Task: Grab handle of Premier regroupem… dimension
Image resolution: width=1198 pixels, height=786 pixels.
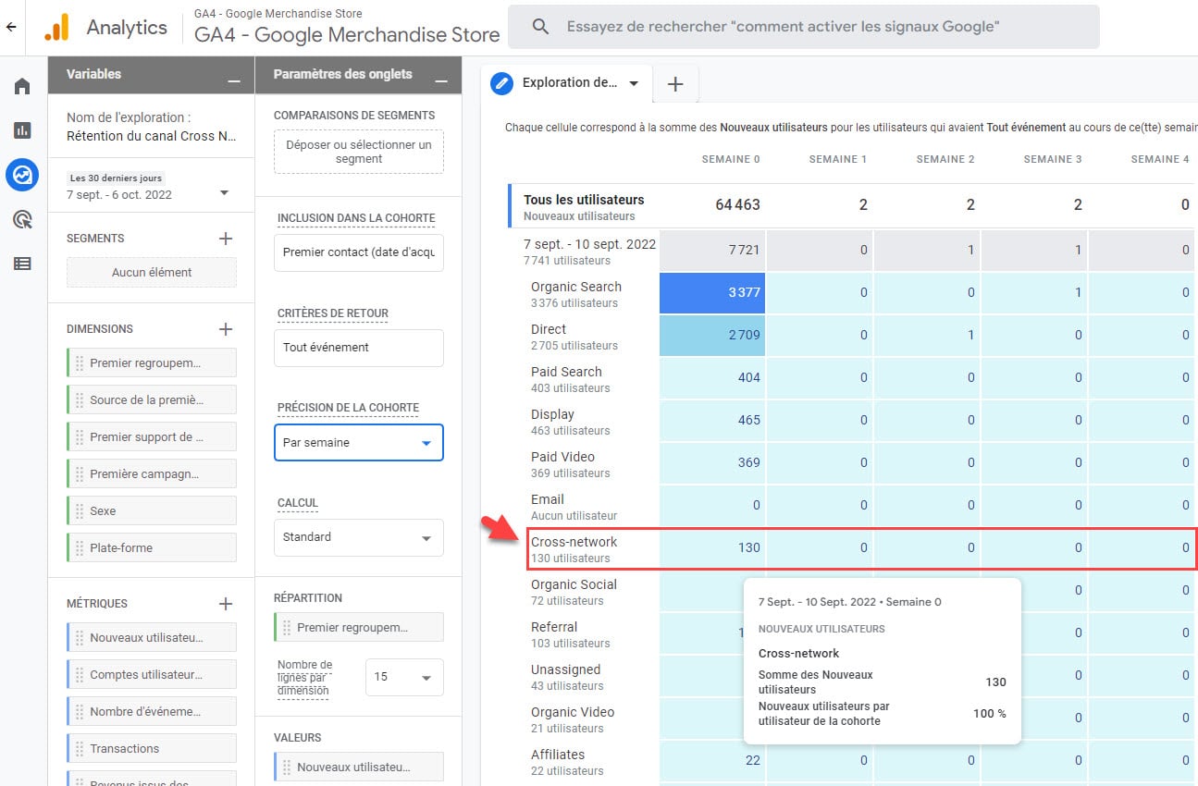Action: point(80,363)
